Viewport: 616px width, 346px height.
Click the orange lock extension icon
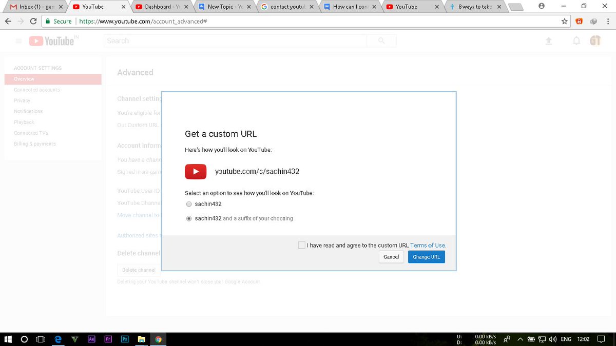580,22
